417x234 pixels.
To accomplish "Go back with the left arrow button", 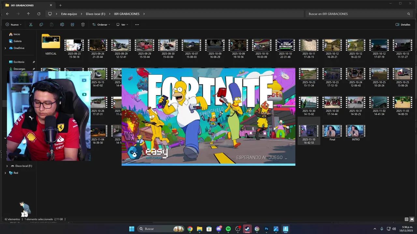I will pos(7,14).
